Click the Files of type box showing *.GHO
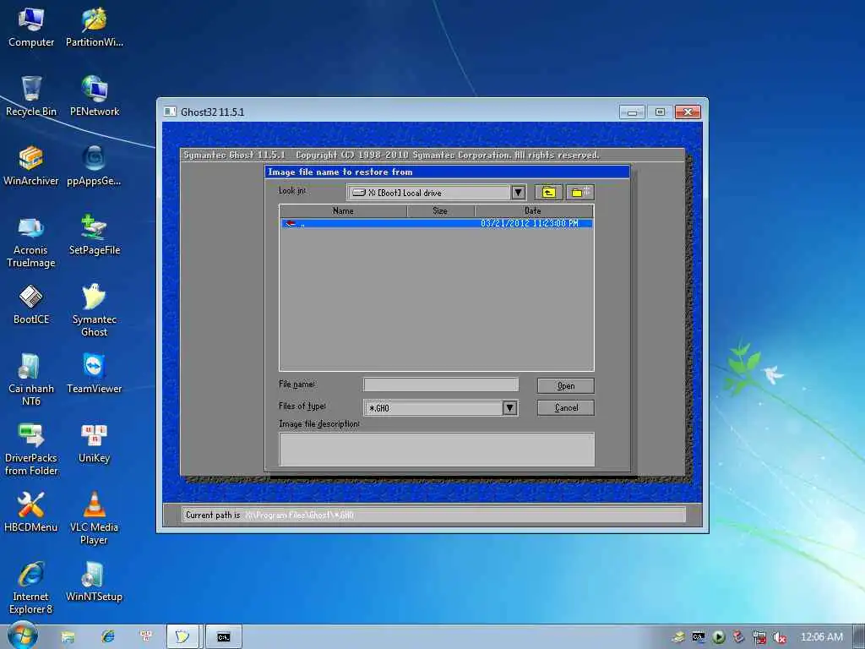865x649 pixels. click(433, 408)
